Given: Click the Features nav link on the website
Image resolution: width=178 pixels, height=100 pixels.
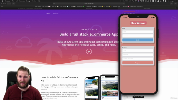Looking at the screenshot, I should coord(56,14).
